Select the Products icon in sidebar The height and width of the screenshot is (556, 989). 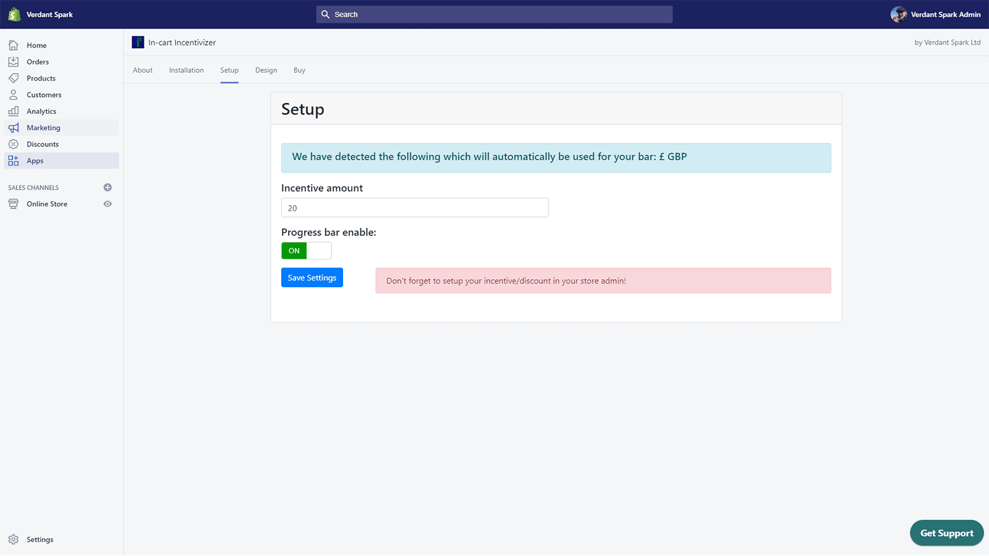coord(14,78)
